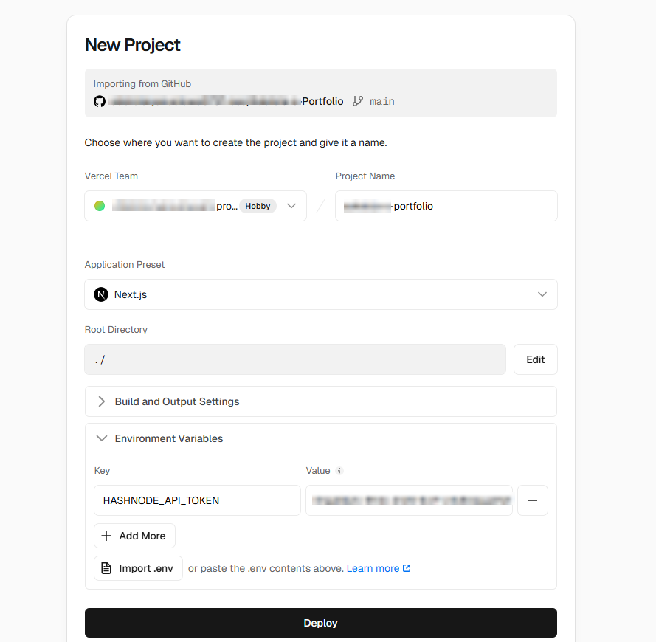Click the GitHub logo in the import banner
The height and width of the screenshot is (642, 656).
[100, 101]
